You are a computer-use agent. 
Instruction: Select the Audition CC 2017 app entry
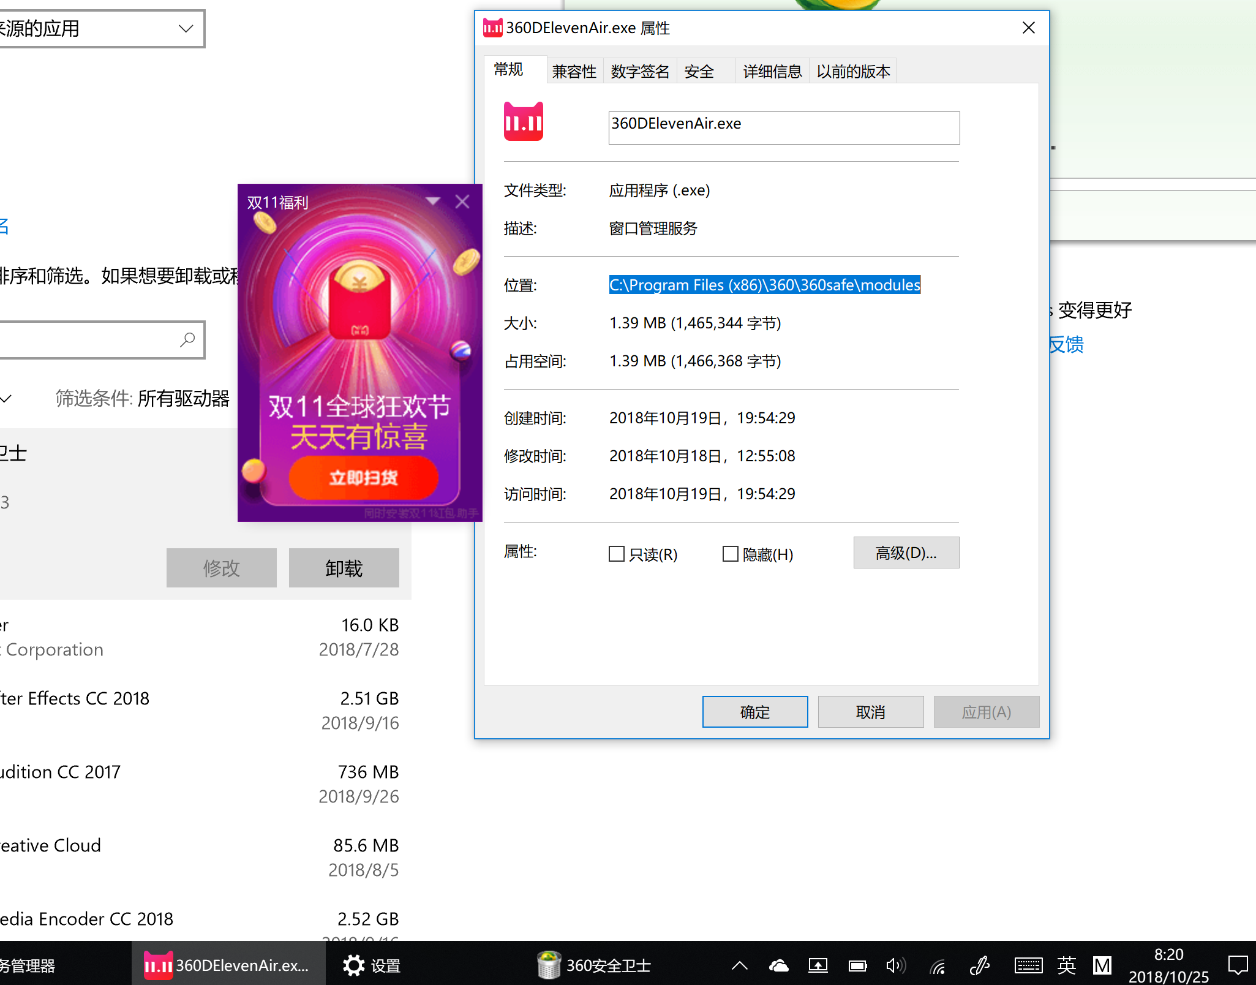200,783
